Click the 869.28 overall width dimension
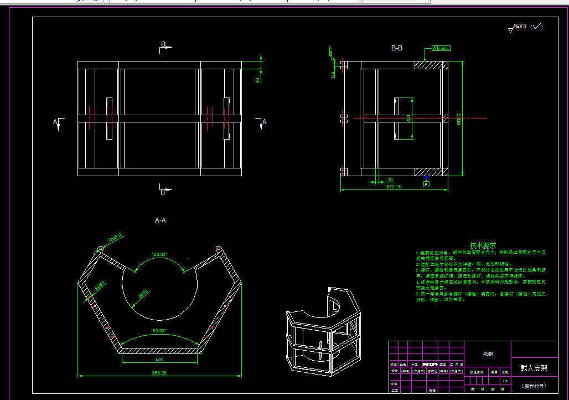Screen dimensions: 569x400 point(159,373)
